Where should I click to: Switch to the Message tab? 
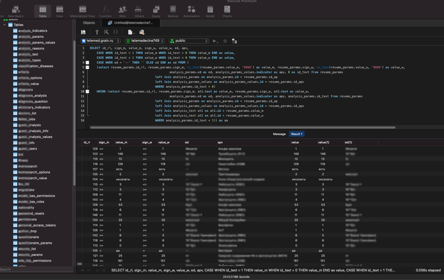pos(279,134)
